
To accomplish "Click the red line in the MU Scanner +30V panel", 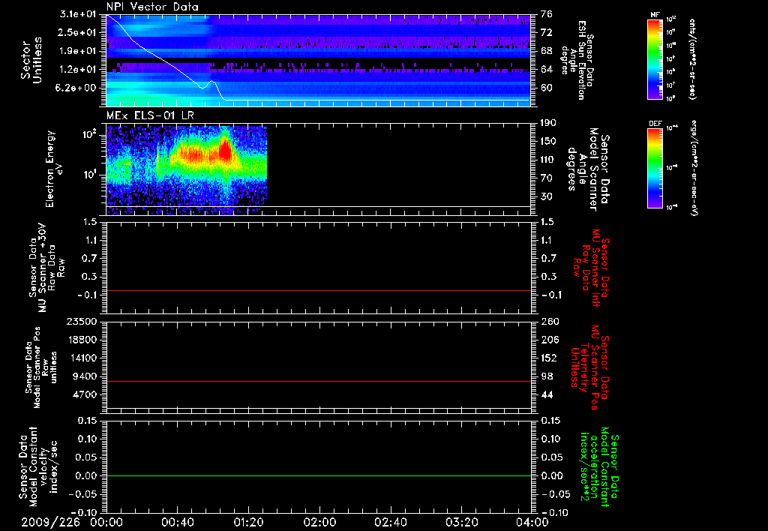I will pos(318,290).
